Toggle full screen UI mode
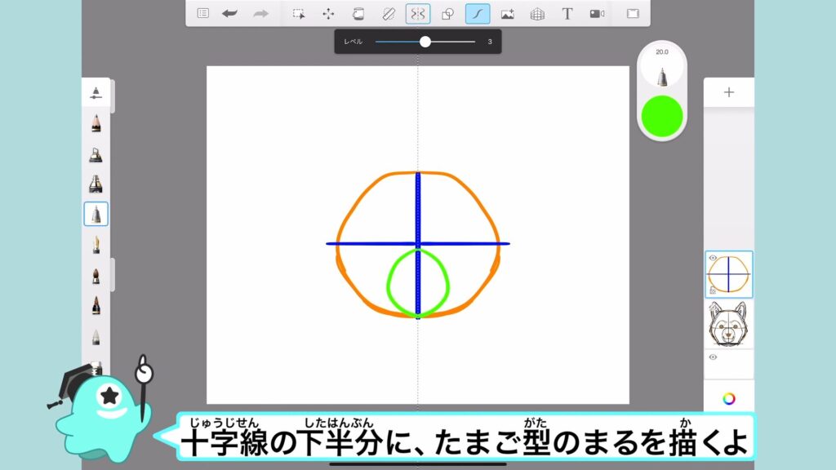This screenshot has width=836, height=470. pos(633,14)
